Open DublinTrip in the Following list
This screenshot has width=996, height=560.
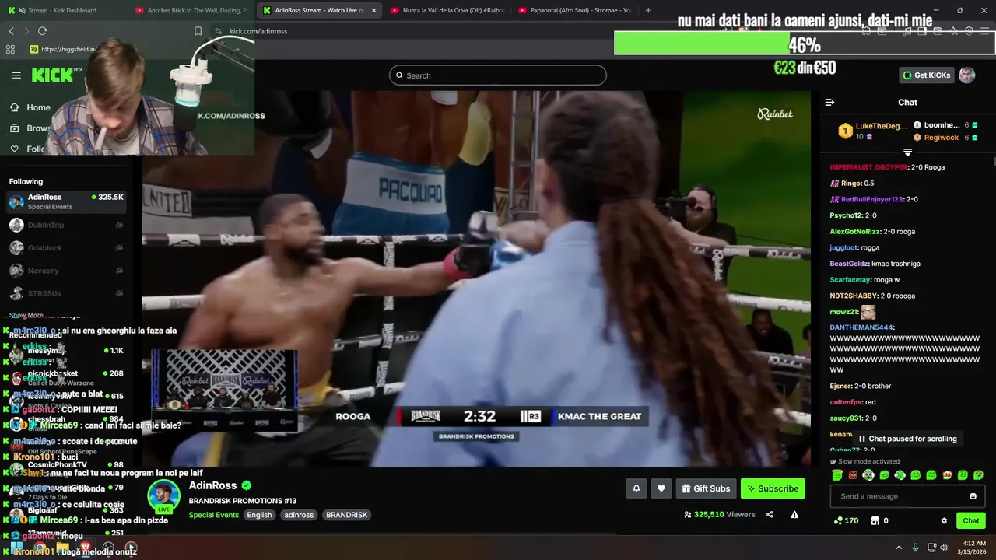tap(67, 225)
